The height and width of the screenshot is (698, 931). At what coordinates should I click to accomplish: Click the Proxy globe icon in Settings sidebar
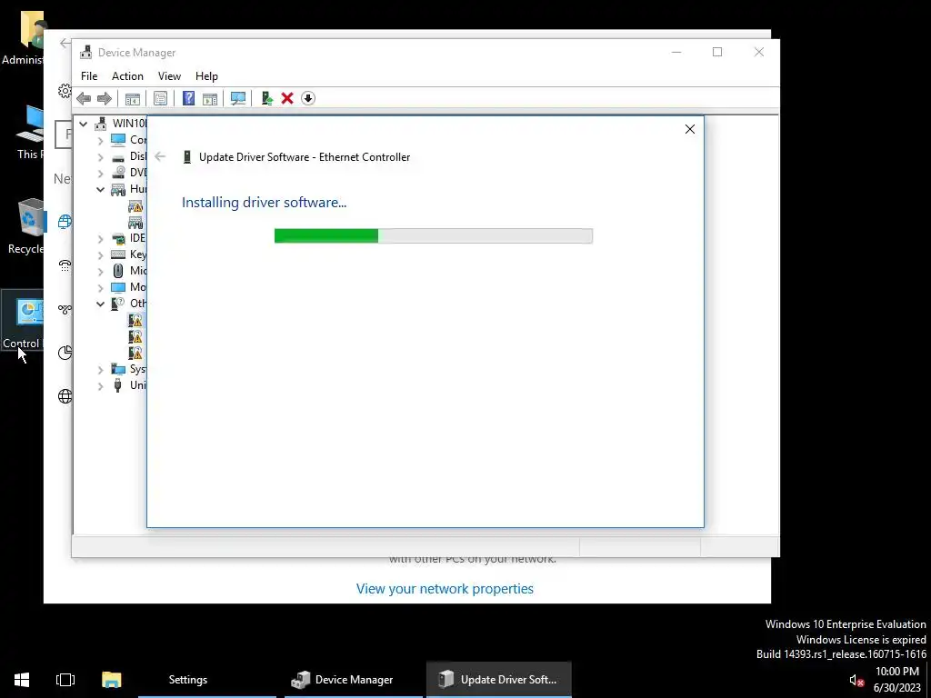point(65,396)
